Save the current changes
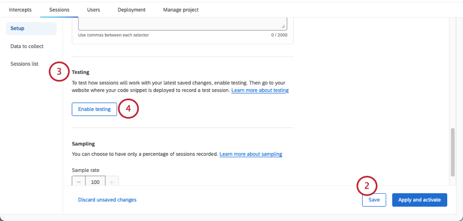 [x=374, y=200]
